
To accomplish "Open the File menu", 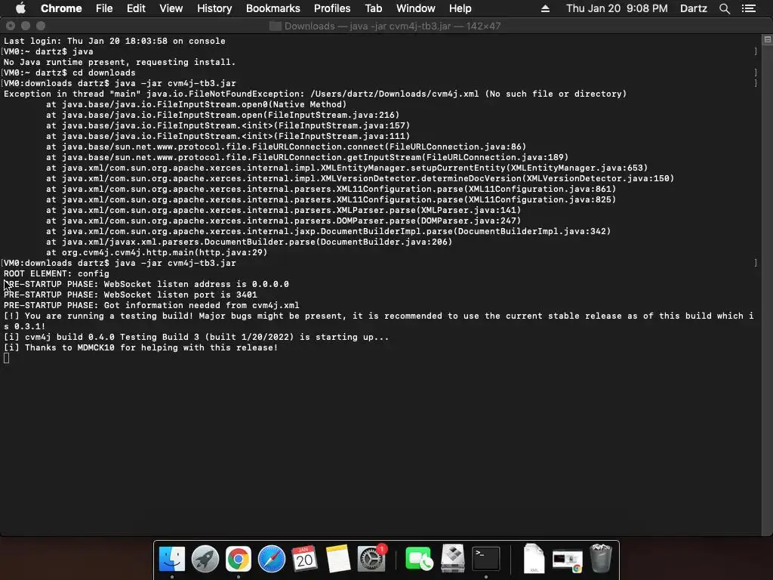I will point(104,8).
